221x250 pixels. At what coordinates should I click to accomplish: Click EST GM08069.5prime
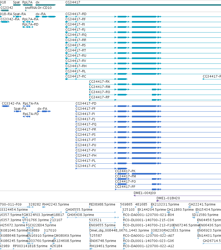(67, 236)
